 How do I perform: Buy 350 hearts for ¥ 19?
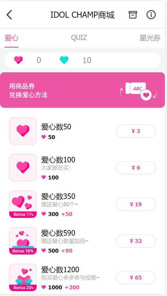[x=136, y=204]
